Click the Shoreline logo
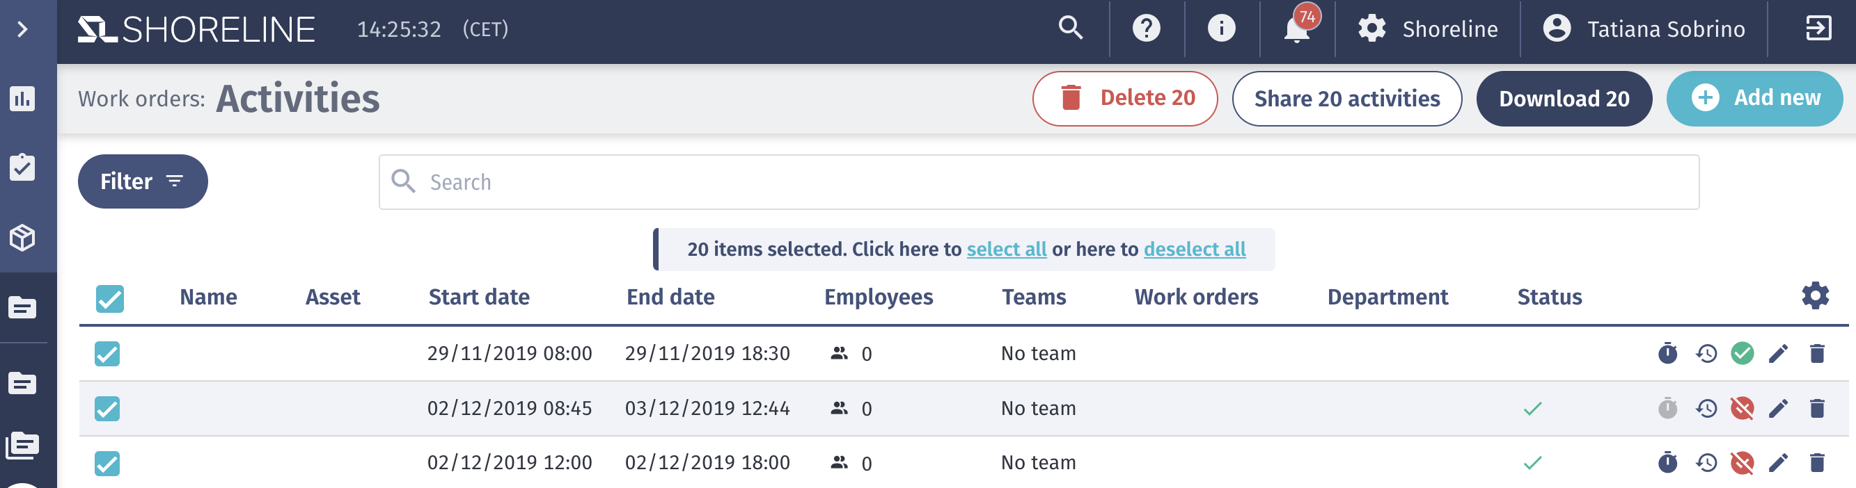1856x488 pixels. (x=196, y=29)
